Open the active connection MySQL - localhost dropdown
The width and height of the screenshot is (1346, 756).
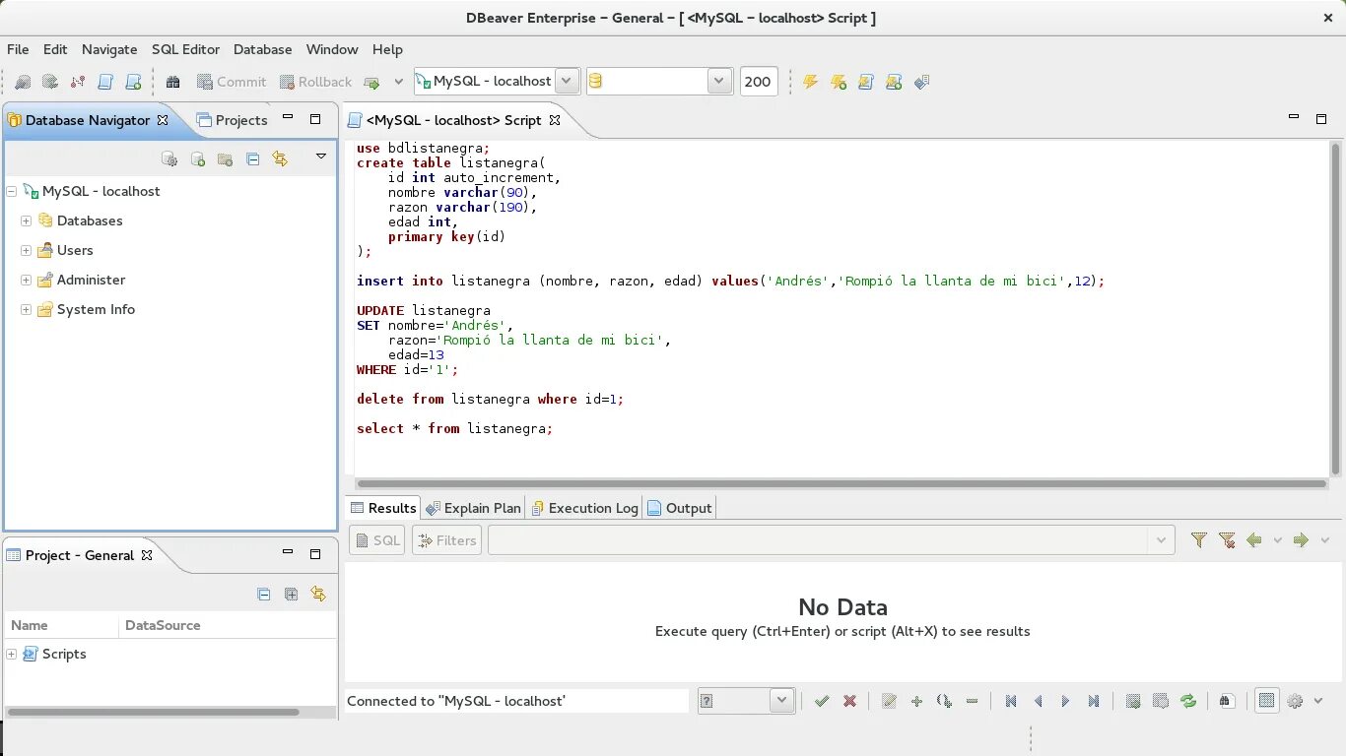[567, 81]
